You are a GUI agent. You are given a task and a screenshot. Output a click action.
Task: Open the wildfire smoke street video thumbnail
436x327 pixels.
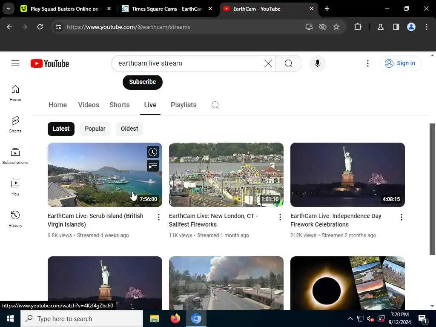tap(226, 283)
